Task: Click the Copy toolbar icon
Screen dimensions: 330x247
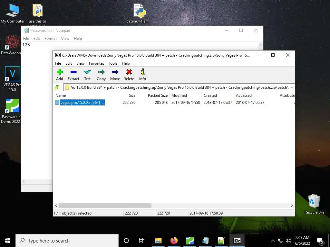Action: point(101,75)
